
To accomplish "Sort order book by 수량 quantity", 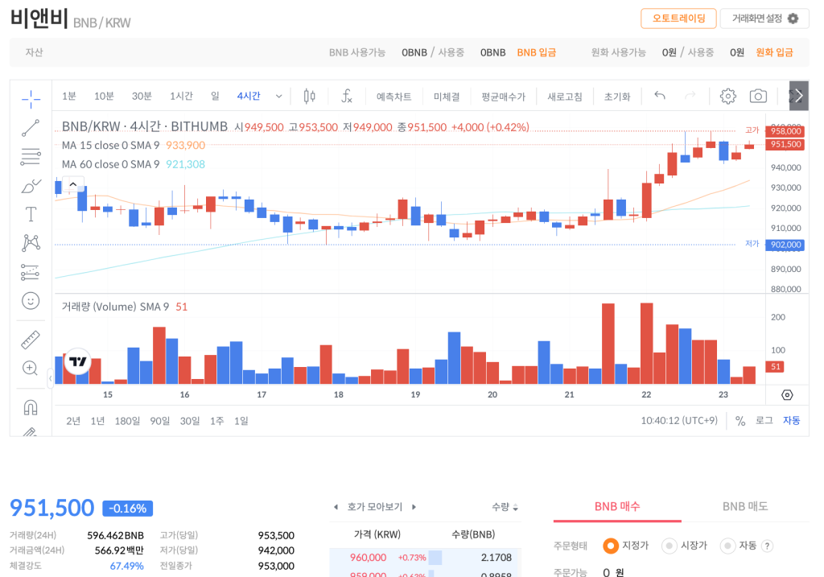I will click(x=505, y=507).
